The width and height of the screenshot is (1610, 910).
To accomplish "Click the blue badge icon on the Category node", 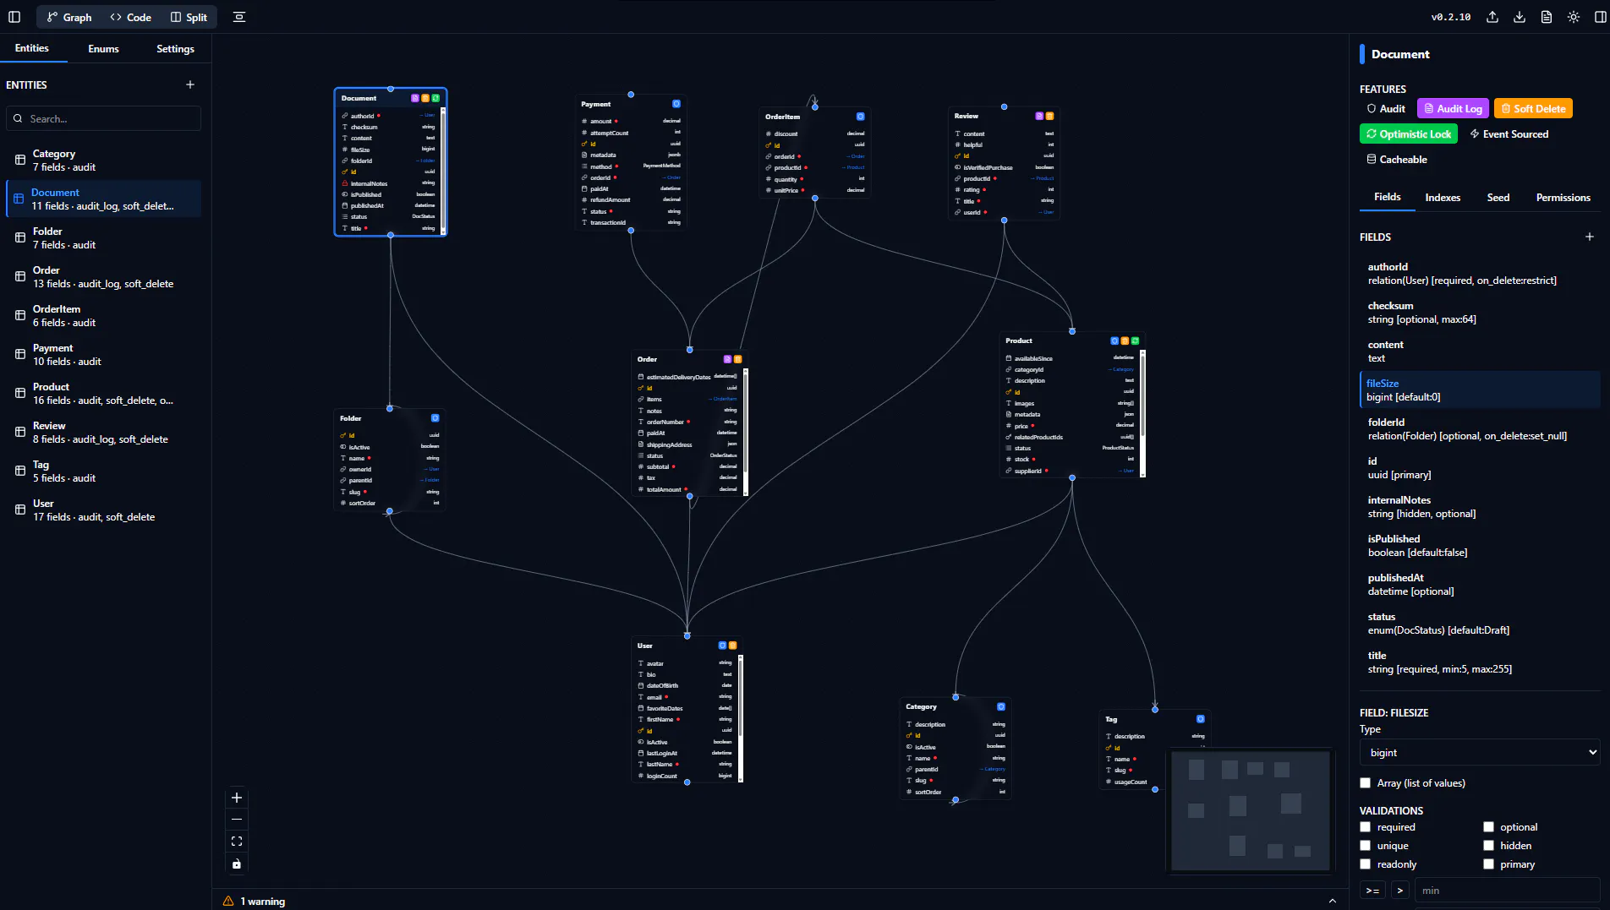I will (1001, 706).
